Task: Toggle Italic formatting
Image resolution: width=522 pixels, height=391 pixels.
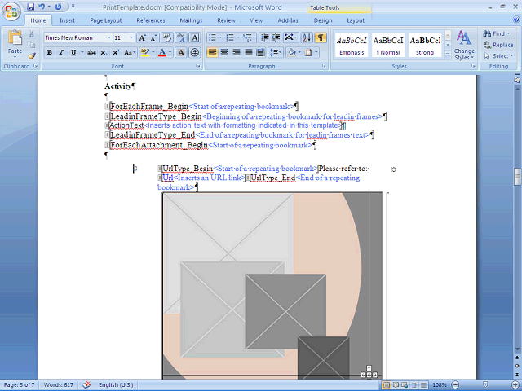Action: coord(61,52)
